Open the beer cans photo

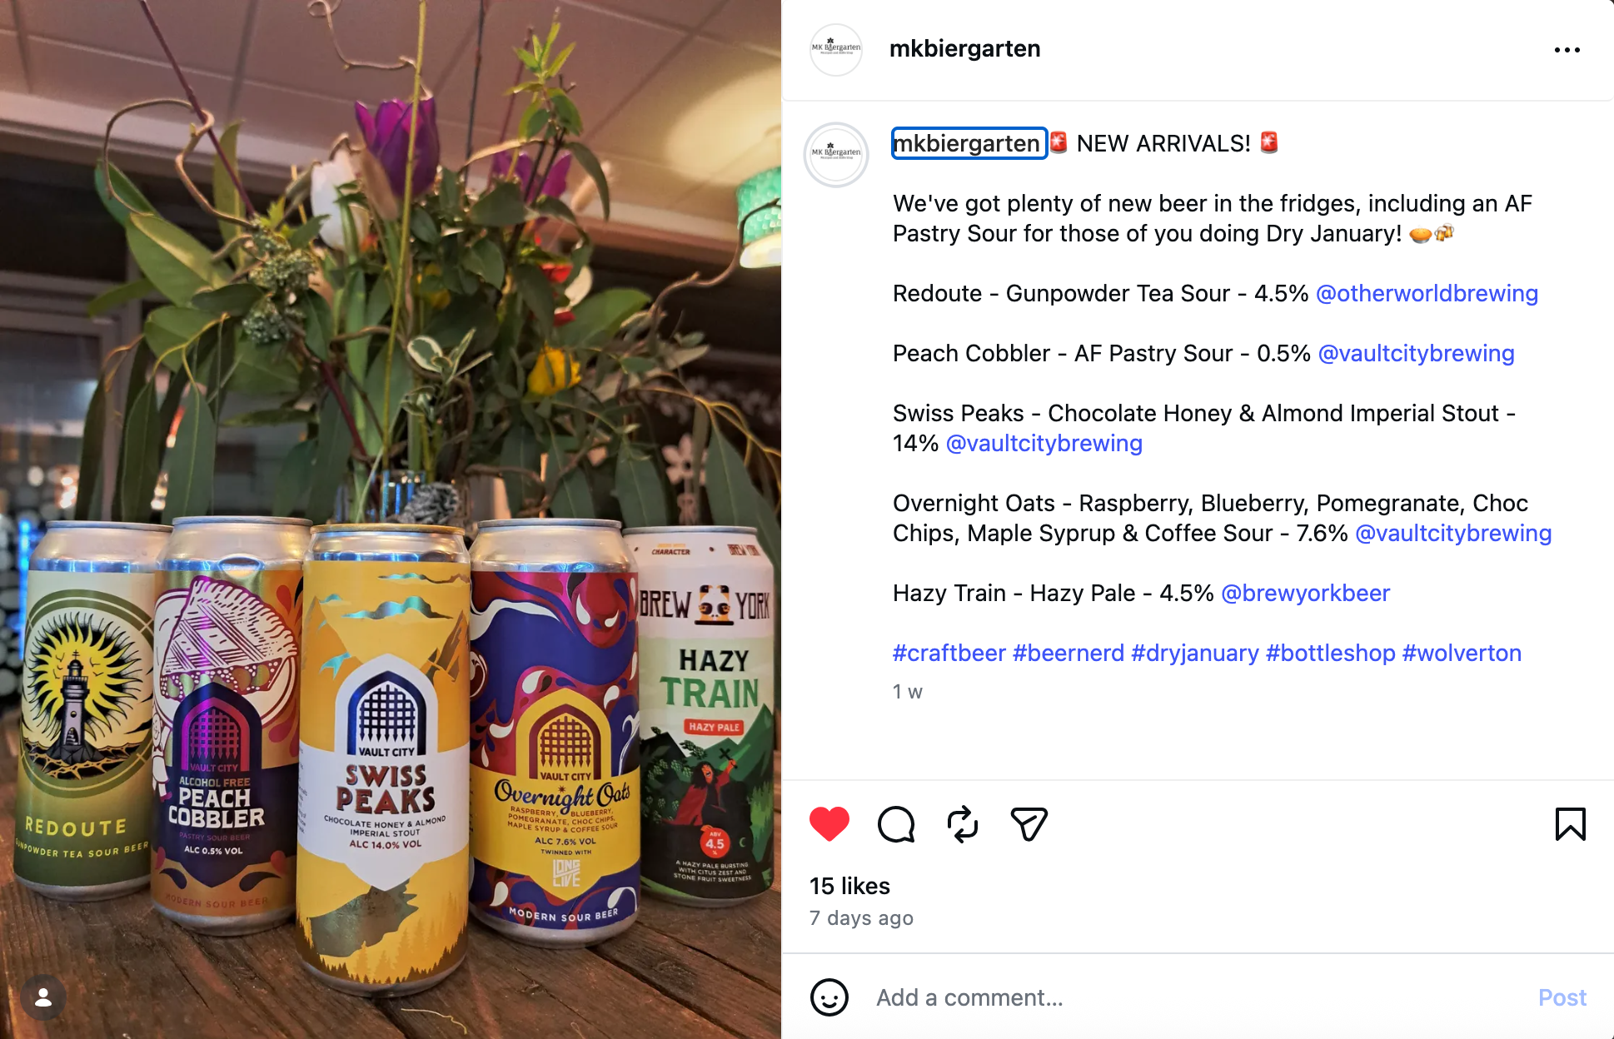click(x=391, y=519)
